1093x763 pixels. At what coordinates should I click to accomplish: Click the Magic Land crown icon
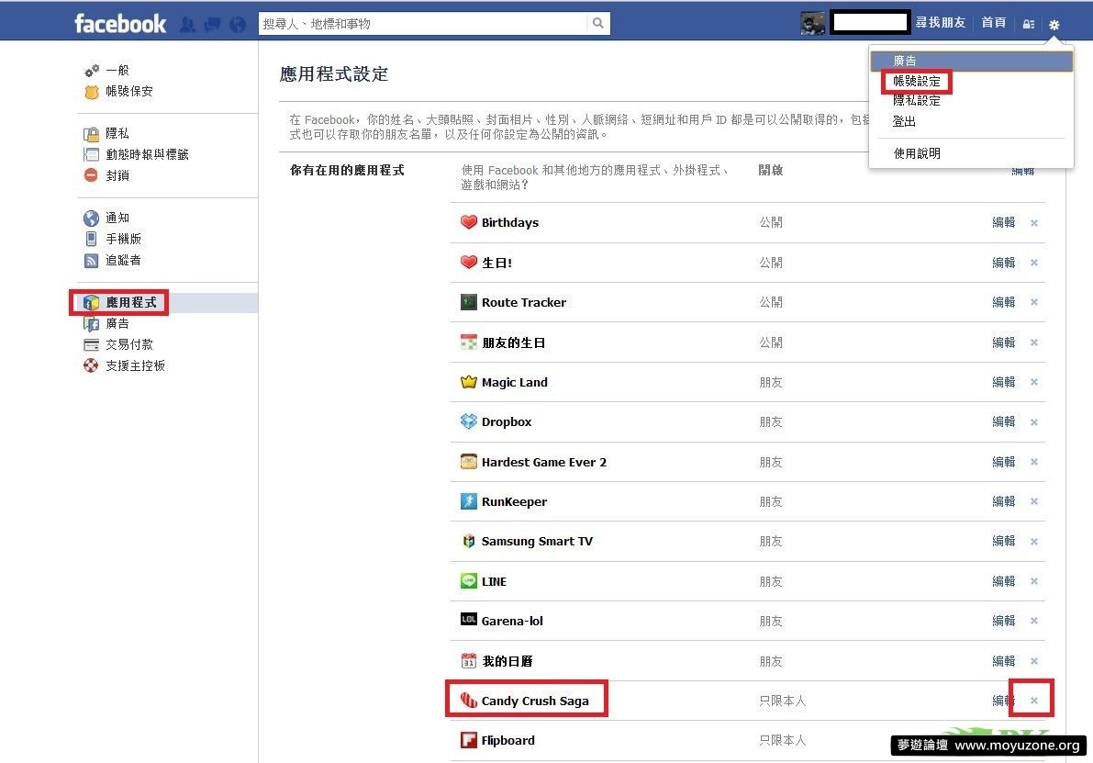(468, 382)
